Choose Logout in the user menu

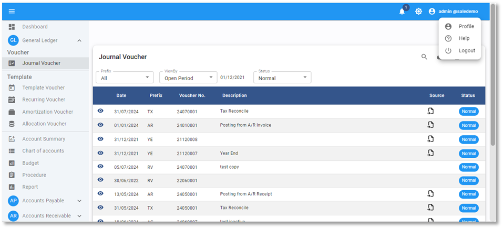coord(466,51)
